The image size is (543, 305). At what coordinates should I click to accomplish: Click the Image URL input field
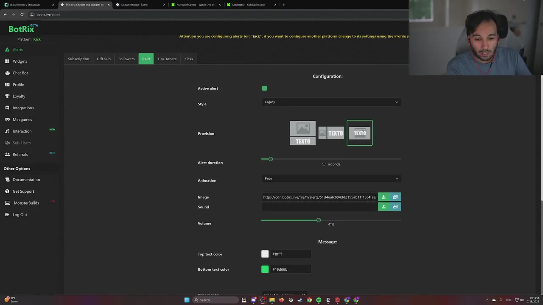tap(319, 197)
